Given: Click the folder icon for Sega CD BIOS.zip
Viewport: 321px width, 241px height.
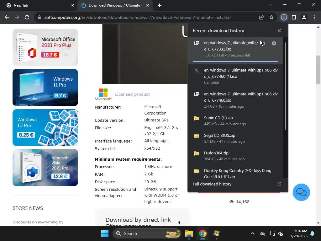Looking at the screenshot, I should 197,136.
